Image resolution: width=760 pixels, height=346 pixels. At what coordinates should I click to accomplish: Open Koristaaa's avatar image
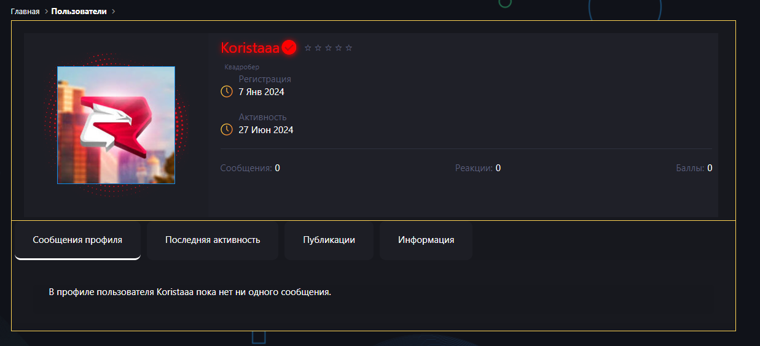pyautogui.click(x=116, y=125)
